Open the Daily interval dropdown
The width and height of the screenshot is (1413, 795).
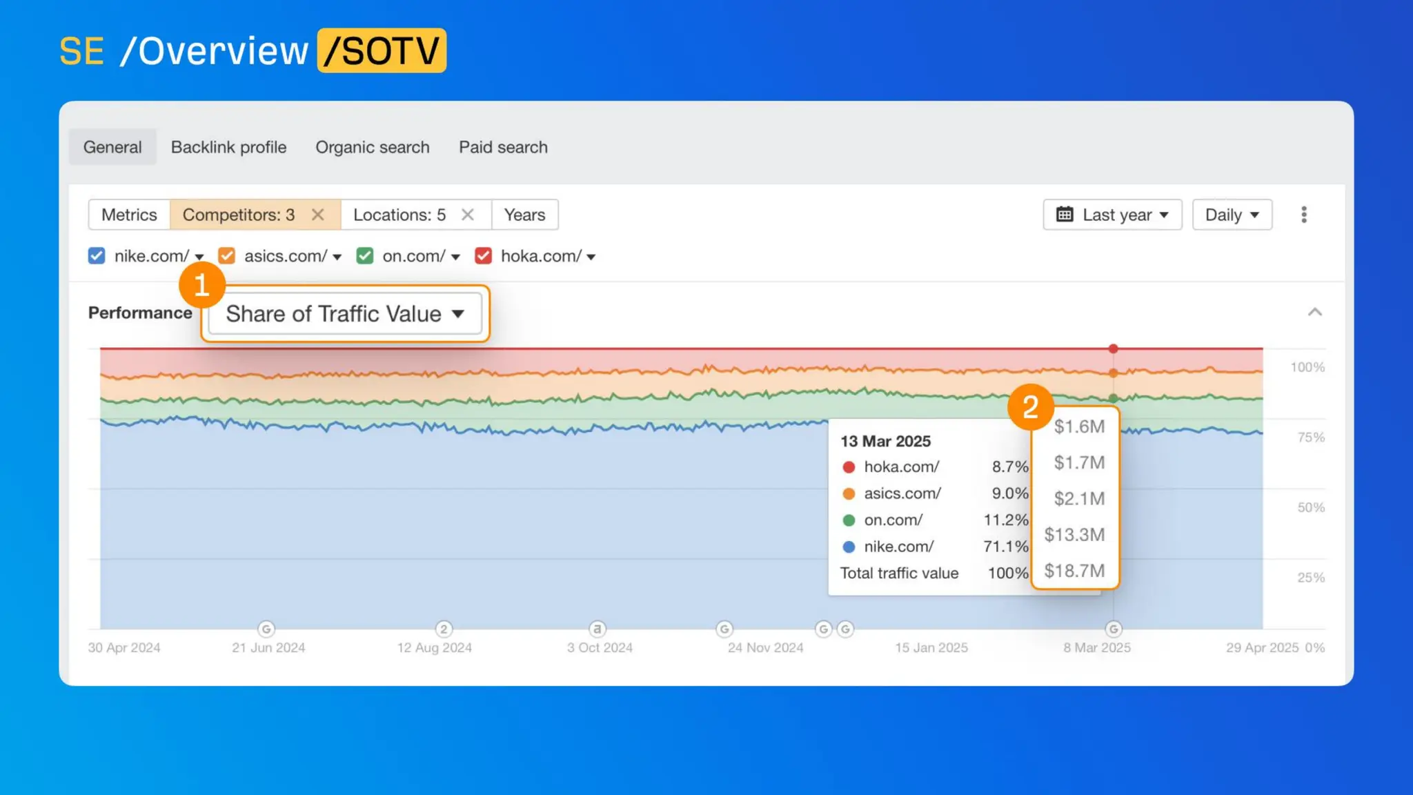(x=1232, y=215)
